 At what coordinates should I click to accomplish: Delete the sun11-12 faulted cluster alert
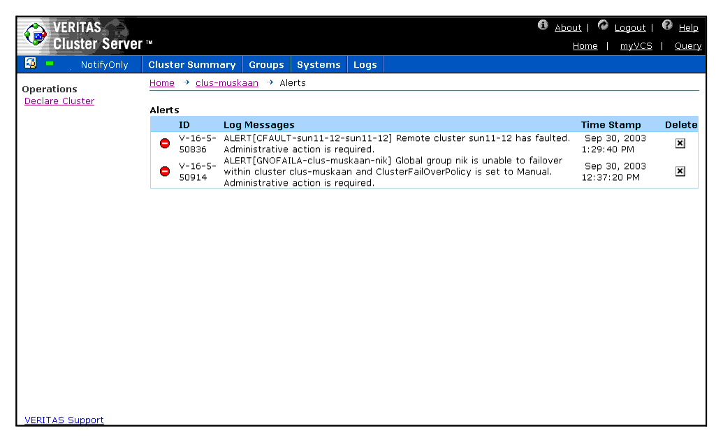(680, 143)
